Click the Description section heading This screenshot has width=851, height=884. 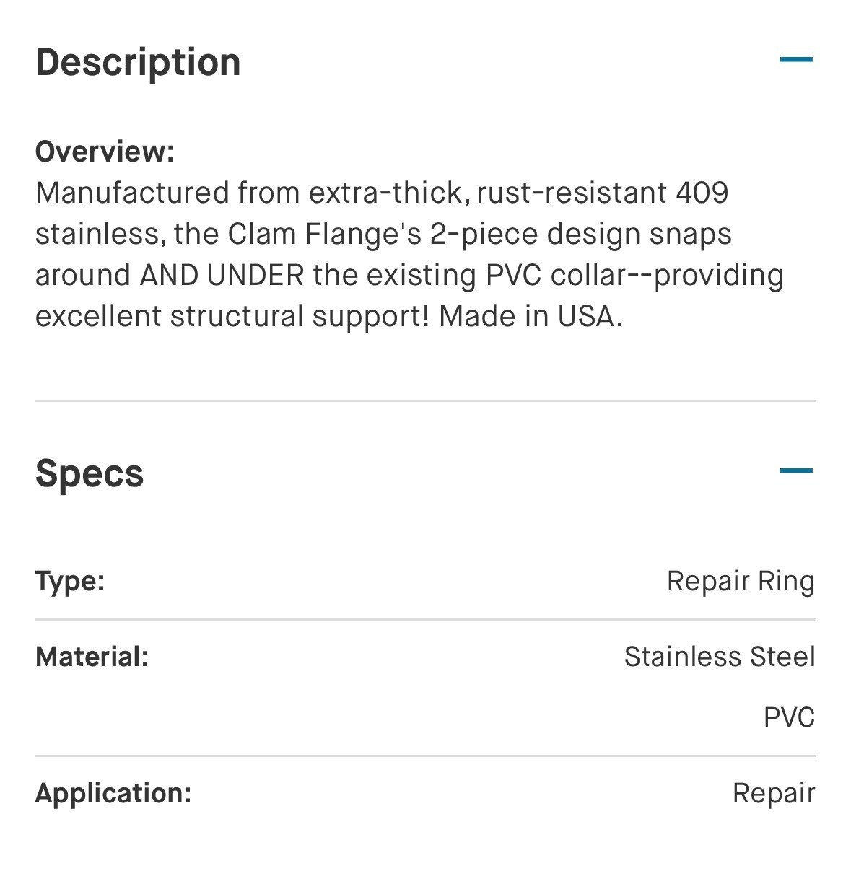click(x=138, y=62)
